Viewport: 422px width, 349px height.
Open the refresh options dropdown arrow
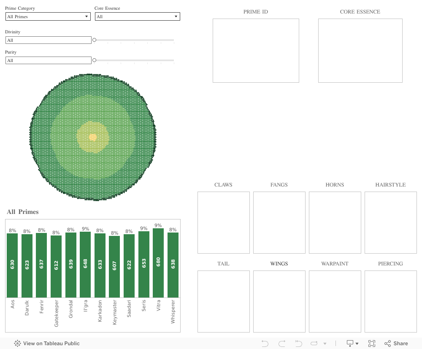(x=325, y=344)
